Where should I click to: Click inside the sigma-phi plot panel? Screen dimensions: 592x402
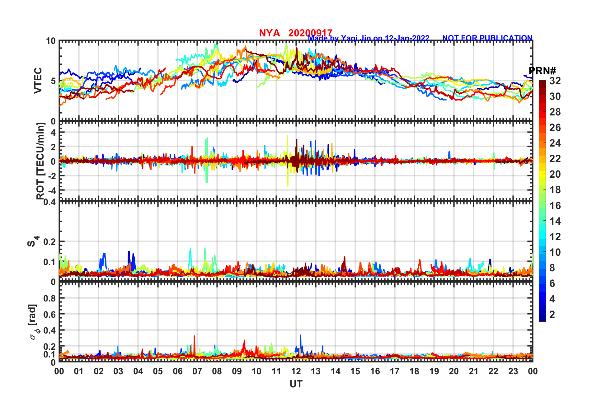click(x=296, y=322)
